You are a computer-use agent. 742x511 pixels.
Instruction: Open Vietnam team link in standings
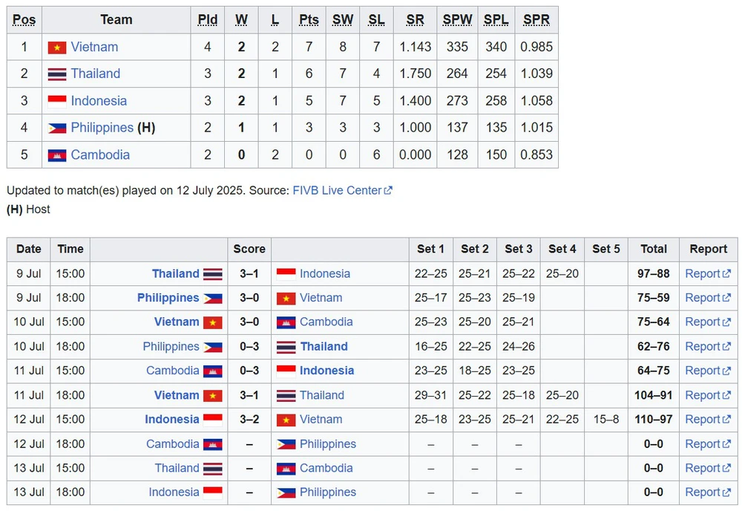point(94,47)
